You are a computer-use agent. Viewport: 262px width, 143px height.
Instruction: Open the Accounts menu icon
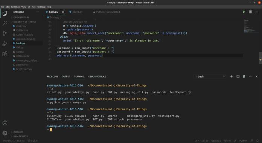pos(5,123)
